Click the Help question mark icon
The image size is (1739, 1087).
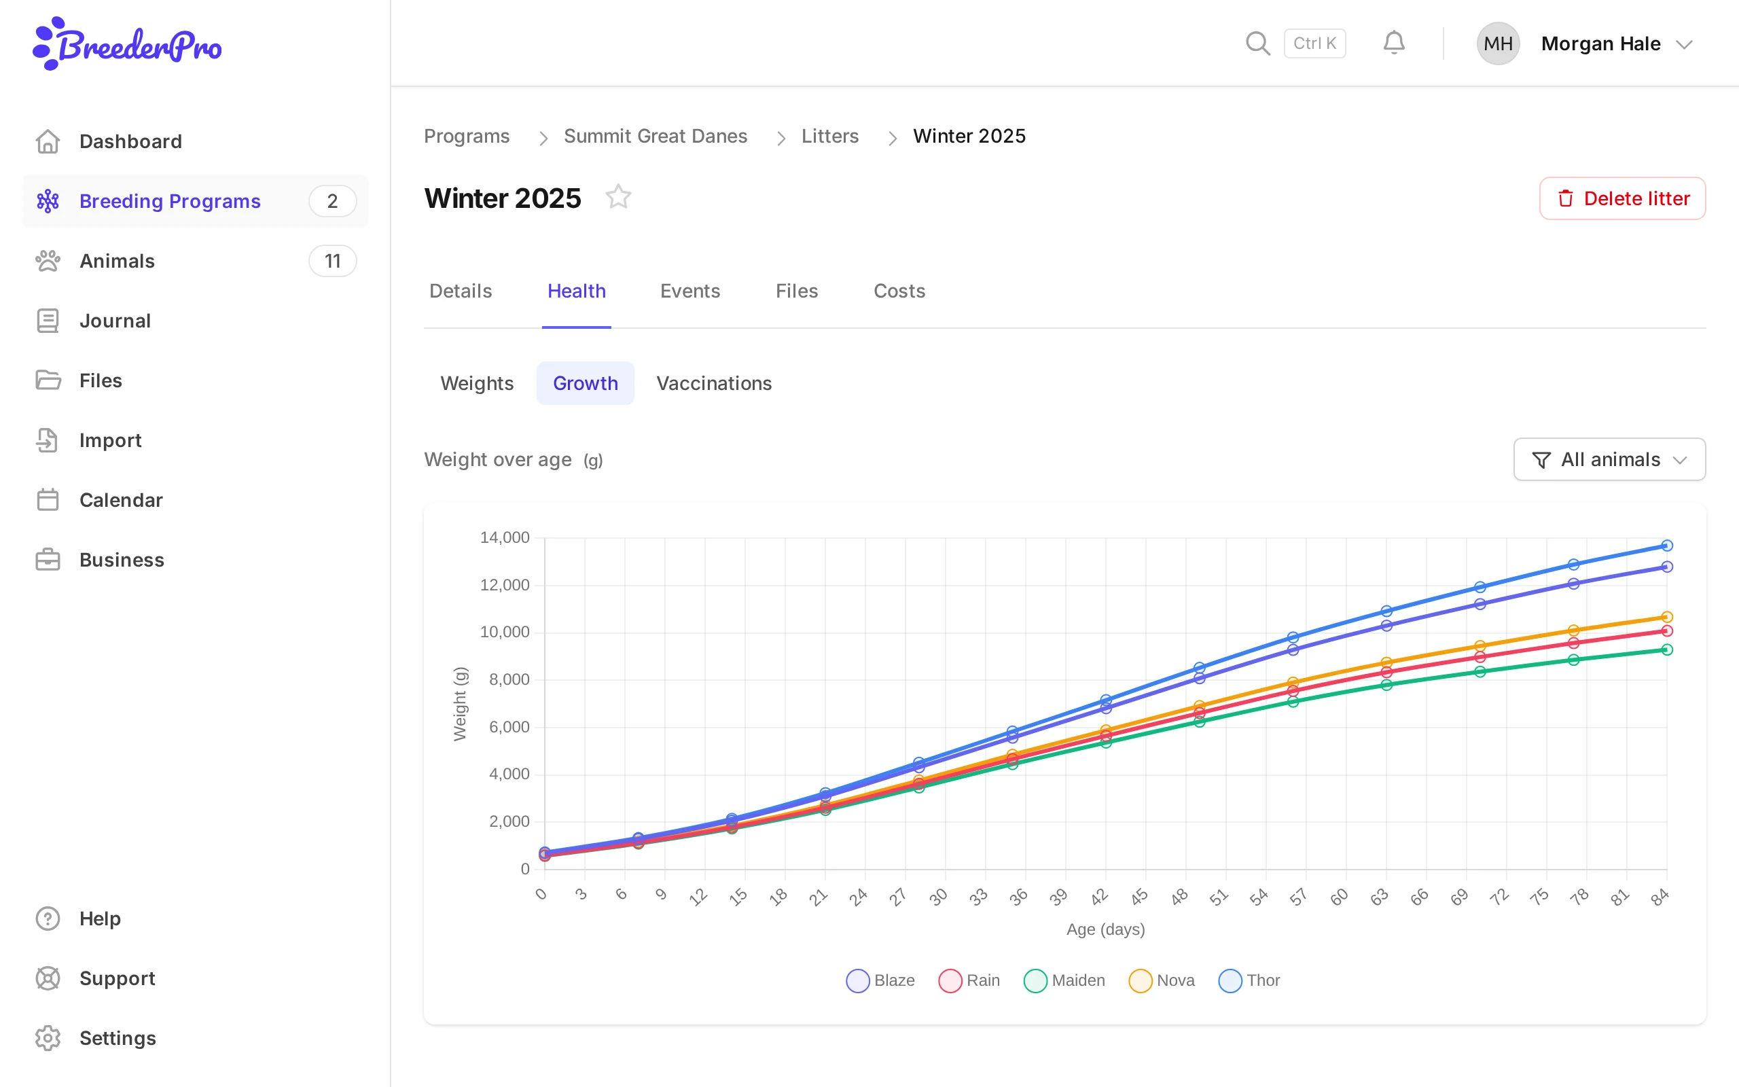pos(48,918)
